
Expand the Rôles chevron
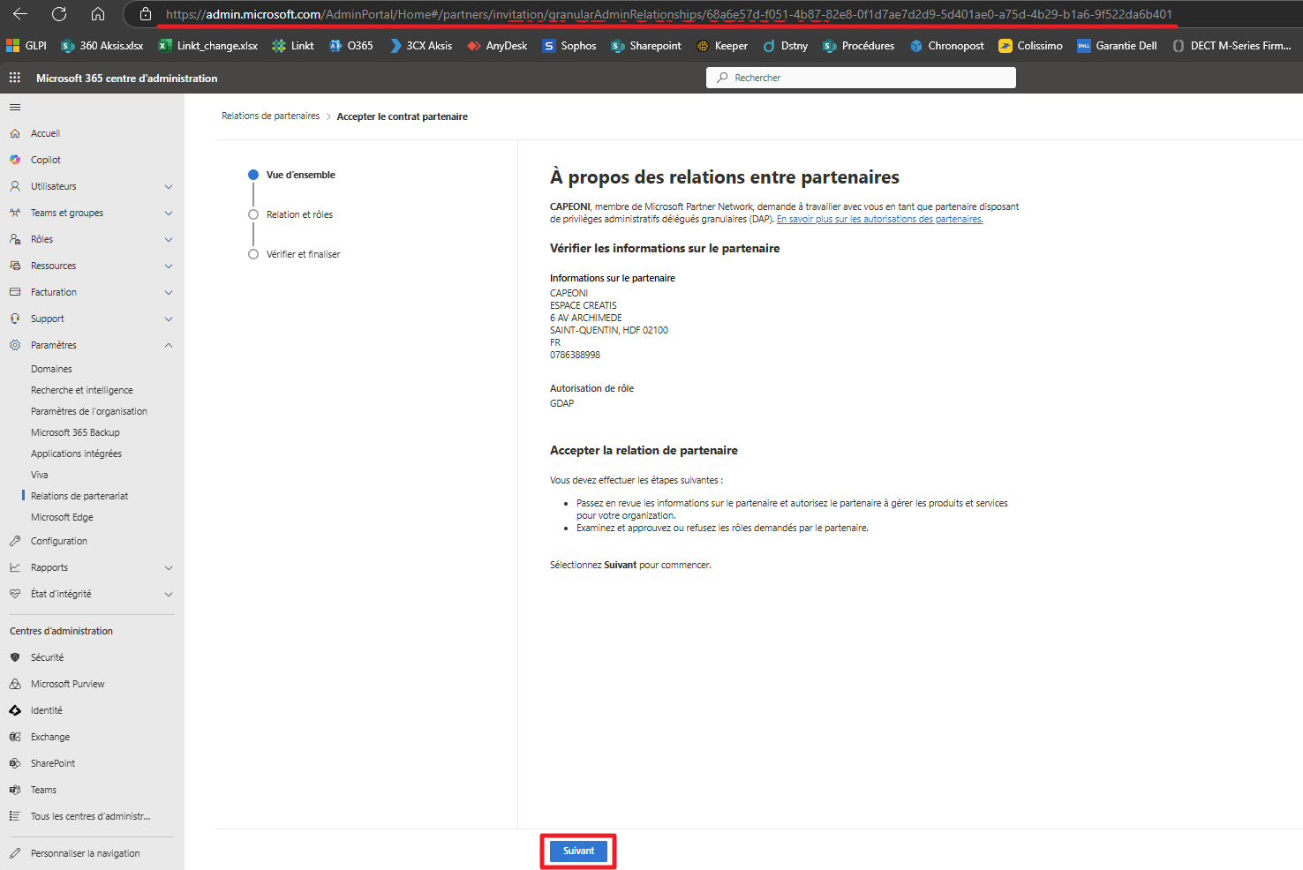(x=169, y=239)
